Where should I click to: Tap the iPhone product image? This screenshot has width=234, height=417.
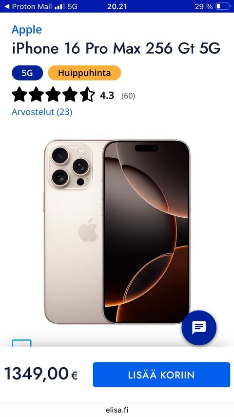(x=117, y=231)
